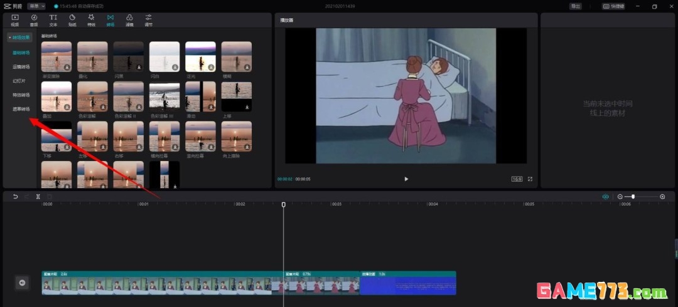Viewport: 678px width, 307px height.
Task: Open the 快捷键 shortcuts button
Action: (x=613, y=6)
